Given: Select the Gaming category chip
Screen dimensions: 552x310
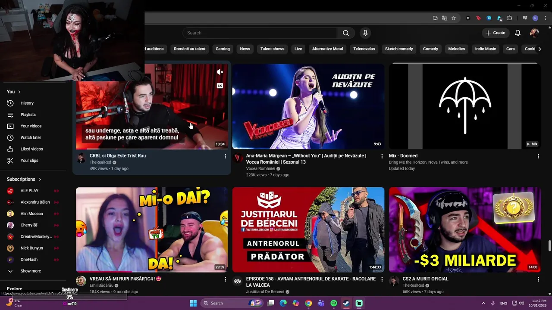Looking at the screenshot, I should [223, 49].
